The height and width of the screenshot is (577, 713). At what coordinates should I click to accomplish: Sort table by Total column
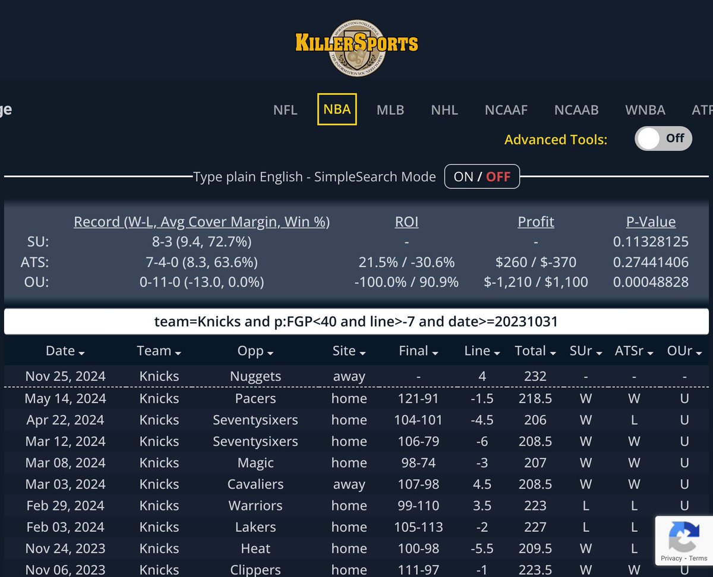[x=535, y=351]
